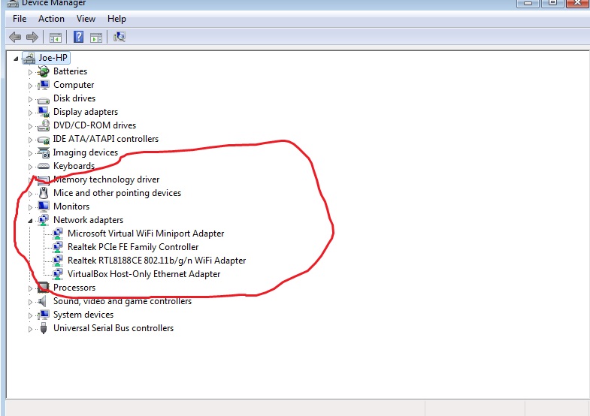
Task: Expand the Processors node
Action: [31, 288]
